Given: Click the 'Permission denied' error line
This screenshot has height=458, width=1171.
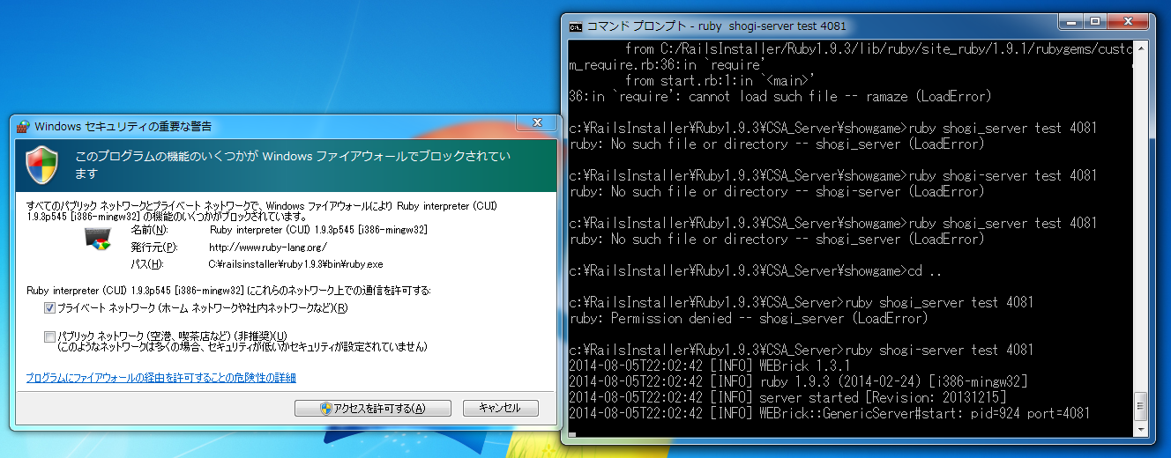Looking at the screenshot, I should pos(749,318).
